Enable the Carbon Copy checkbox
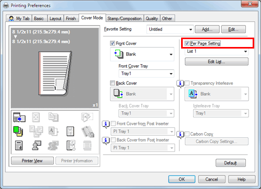The height and width of the screenshot is (189, 261). point(187,134)
